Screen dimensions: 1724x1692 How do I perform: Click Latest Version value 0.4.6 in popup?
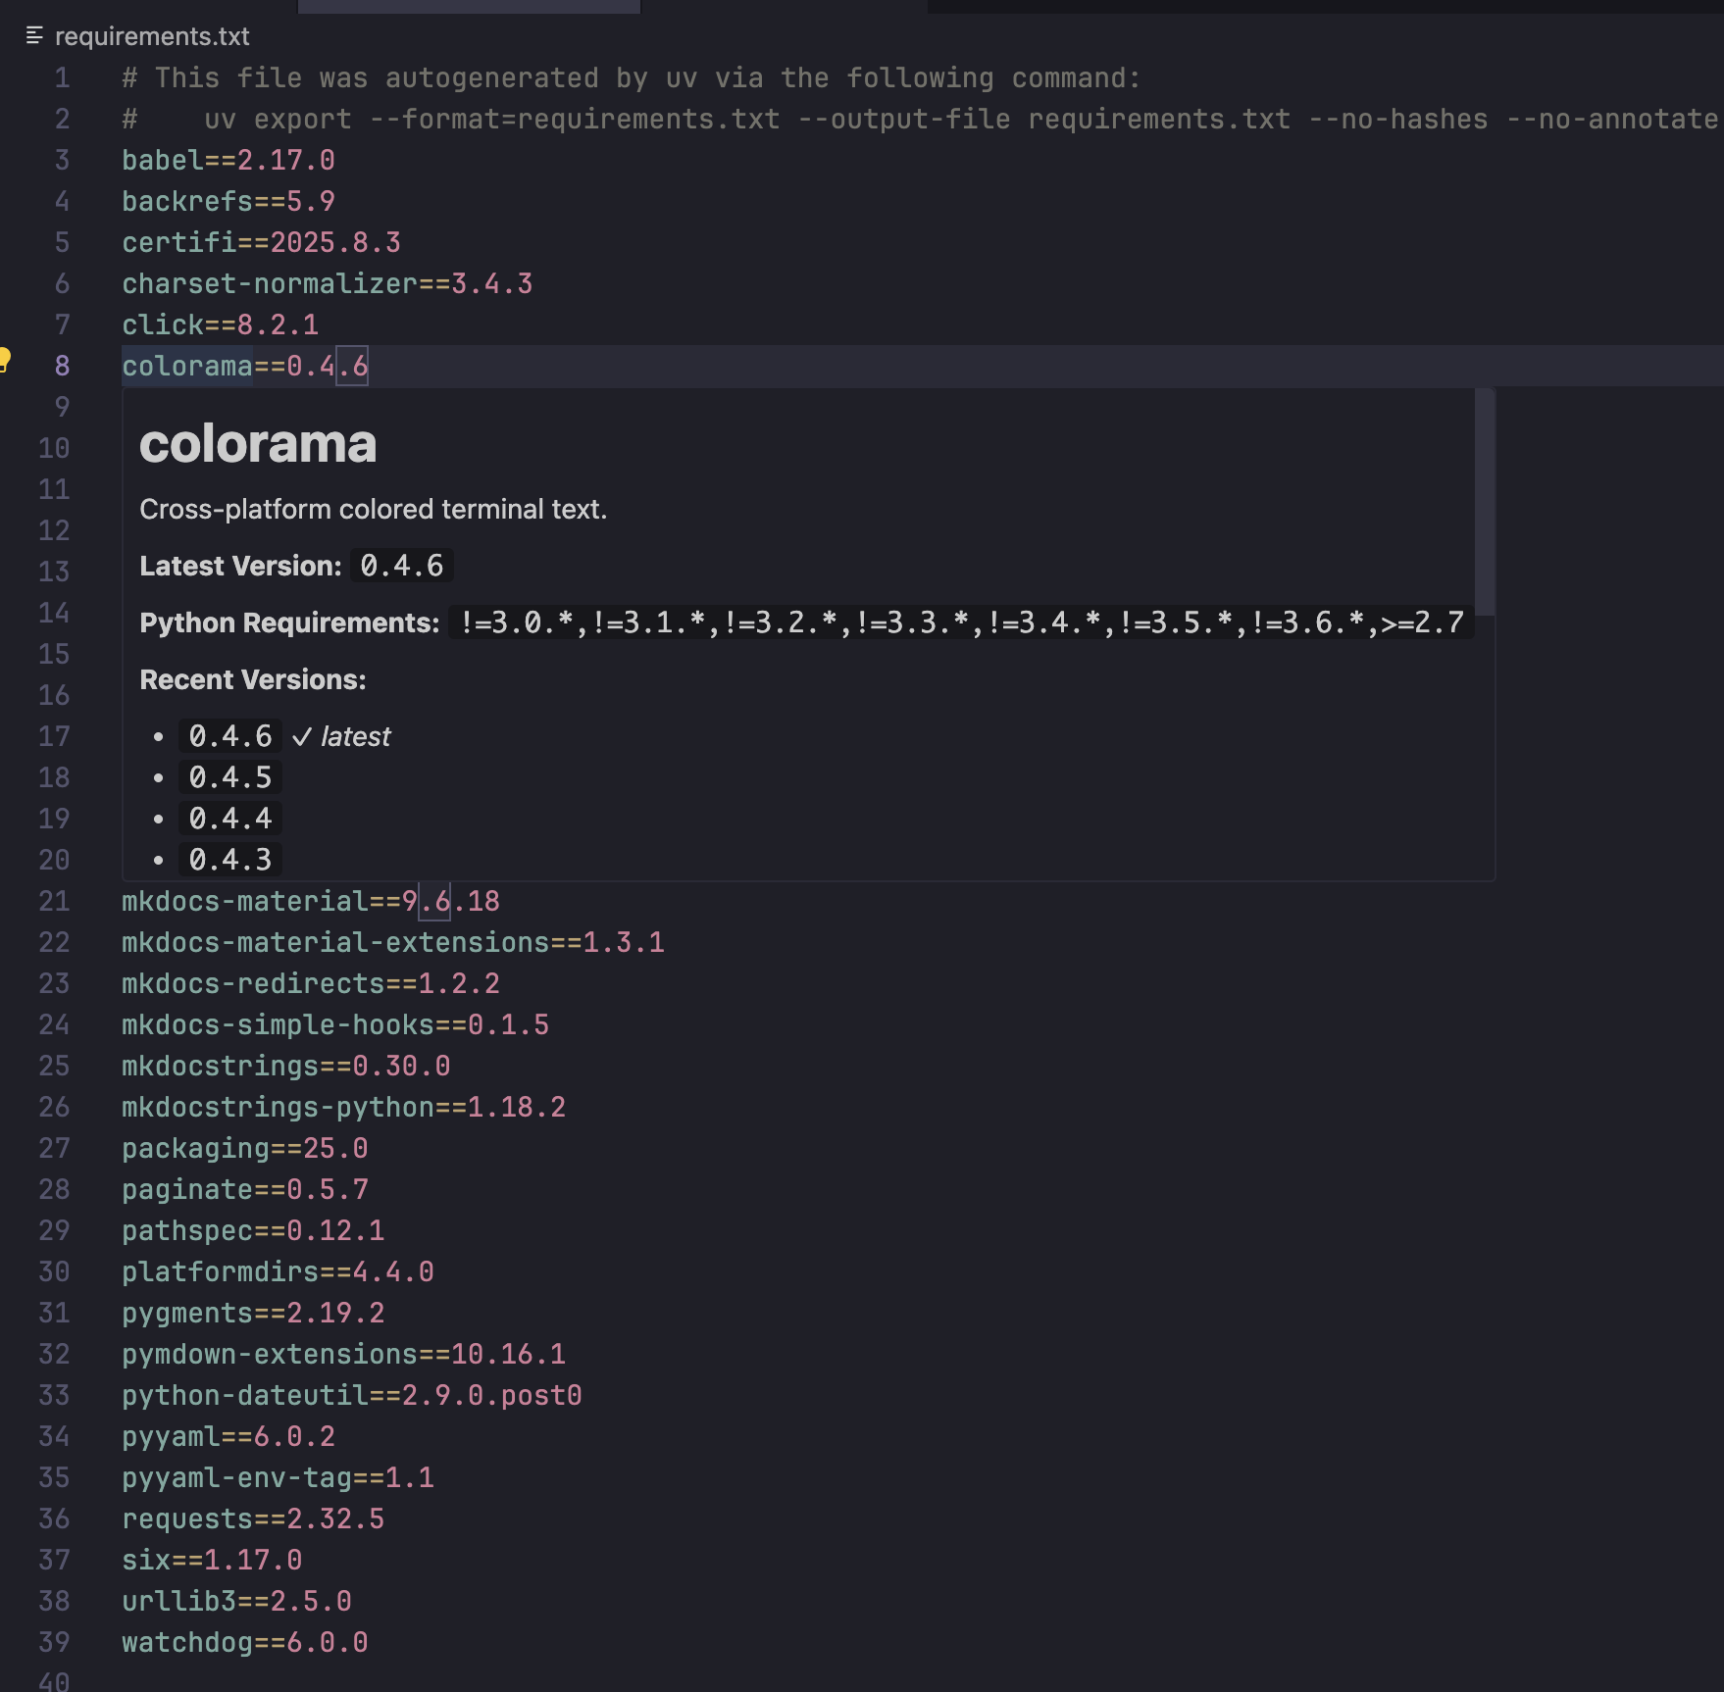(402, 566)
